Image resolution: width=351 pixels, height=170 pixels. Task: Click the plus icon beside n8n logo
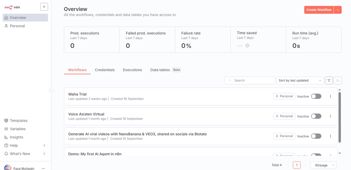coord(44,7)
